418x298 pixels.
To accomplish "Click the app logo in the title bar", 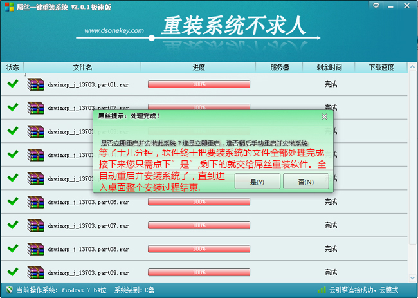I will [7, 6].
